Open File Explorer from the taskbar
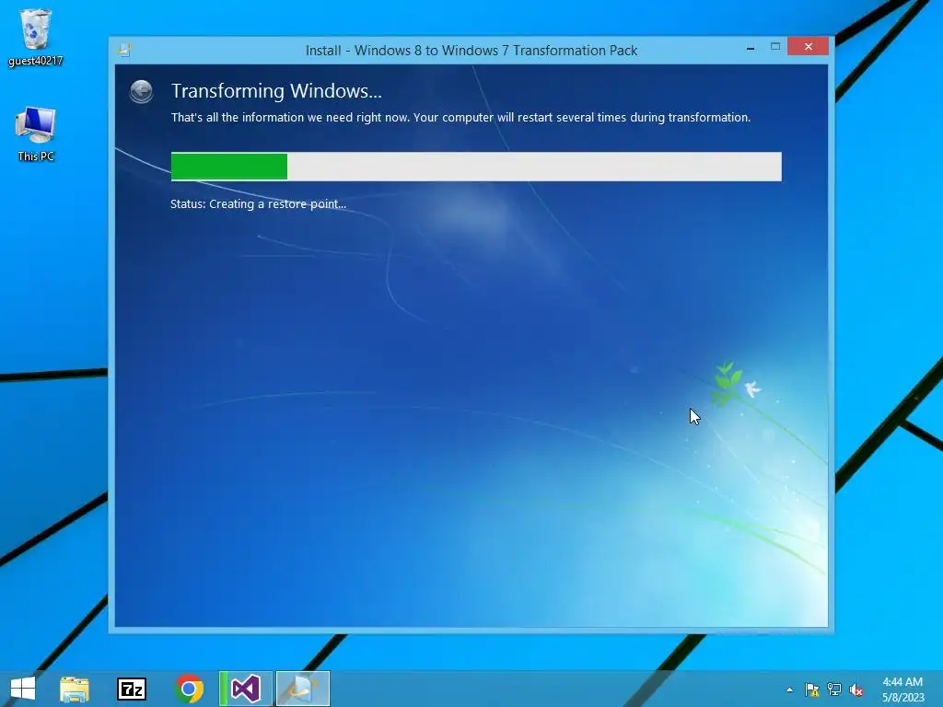 [75, 689]
